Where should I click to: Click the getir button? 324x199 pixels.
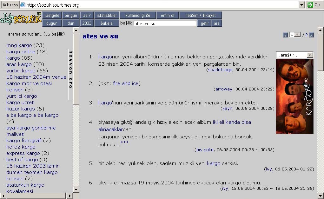coord(205,23)
